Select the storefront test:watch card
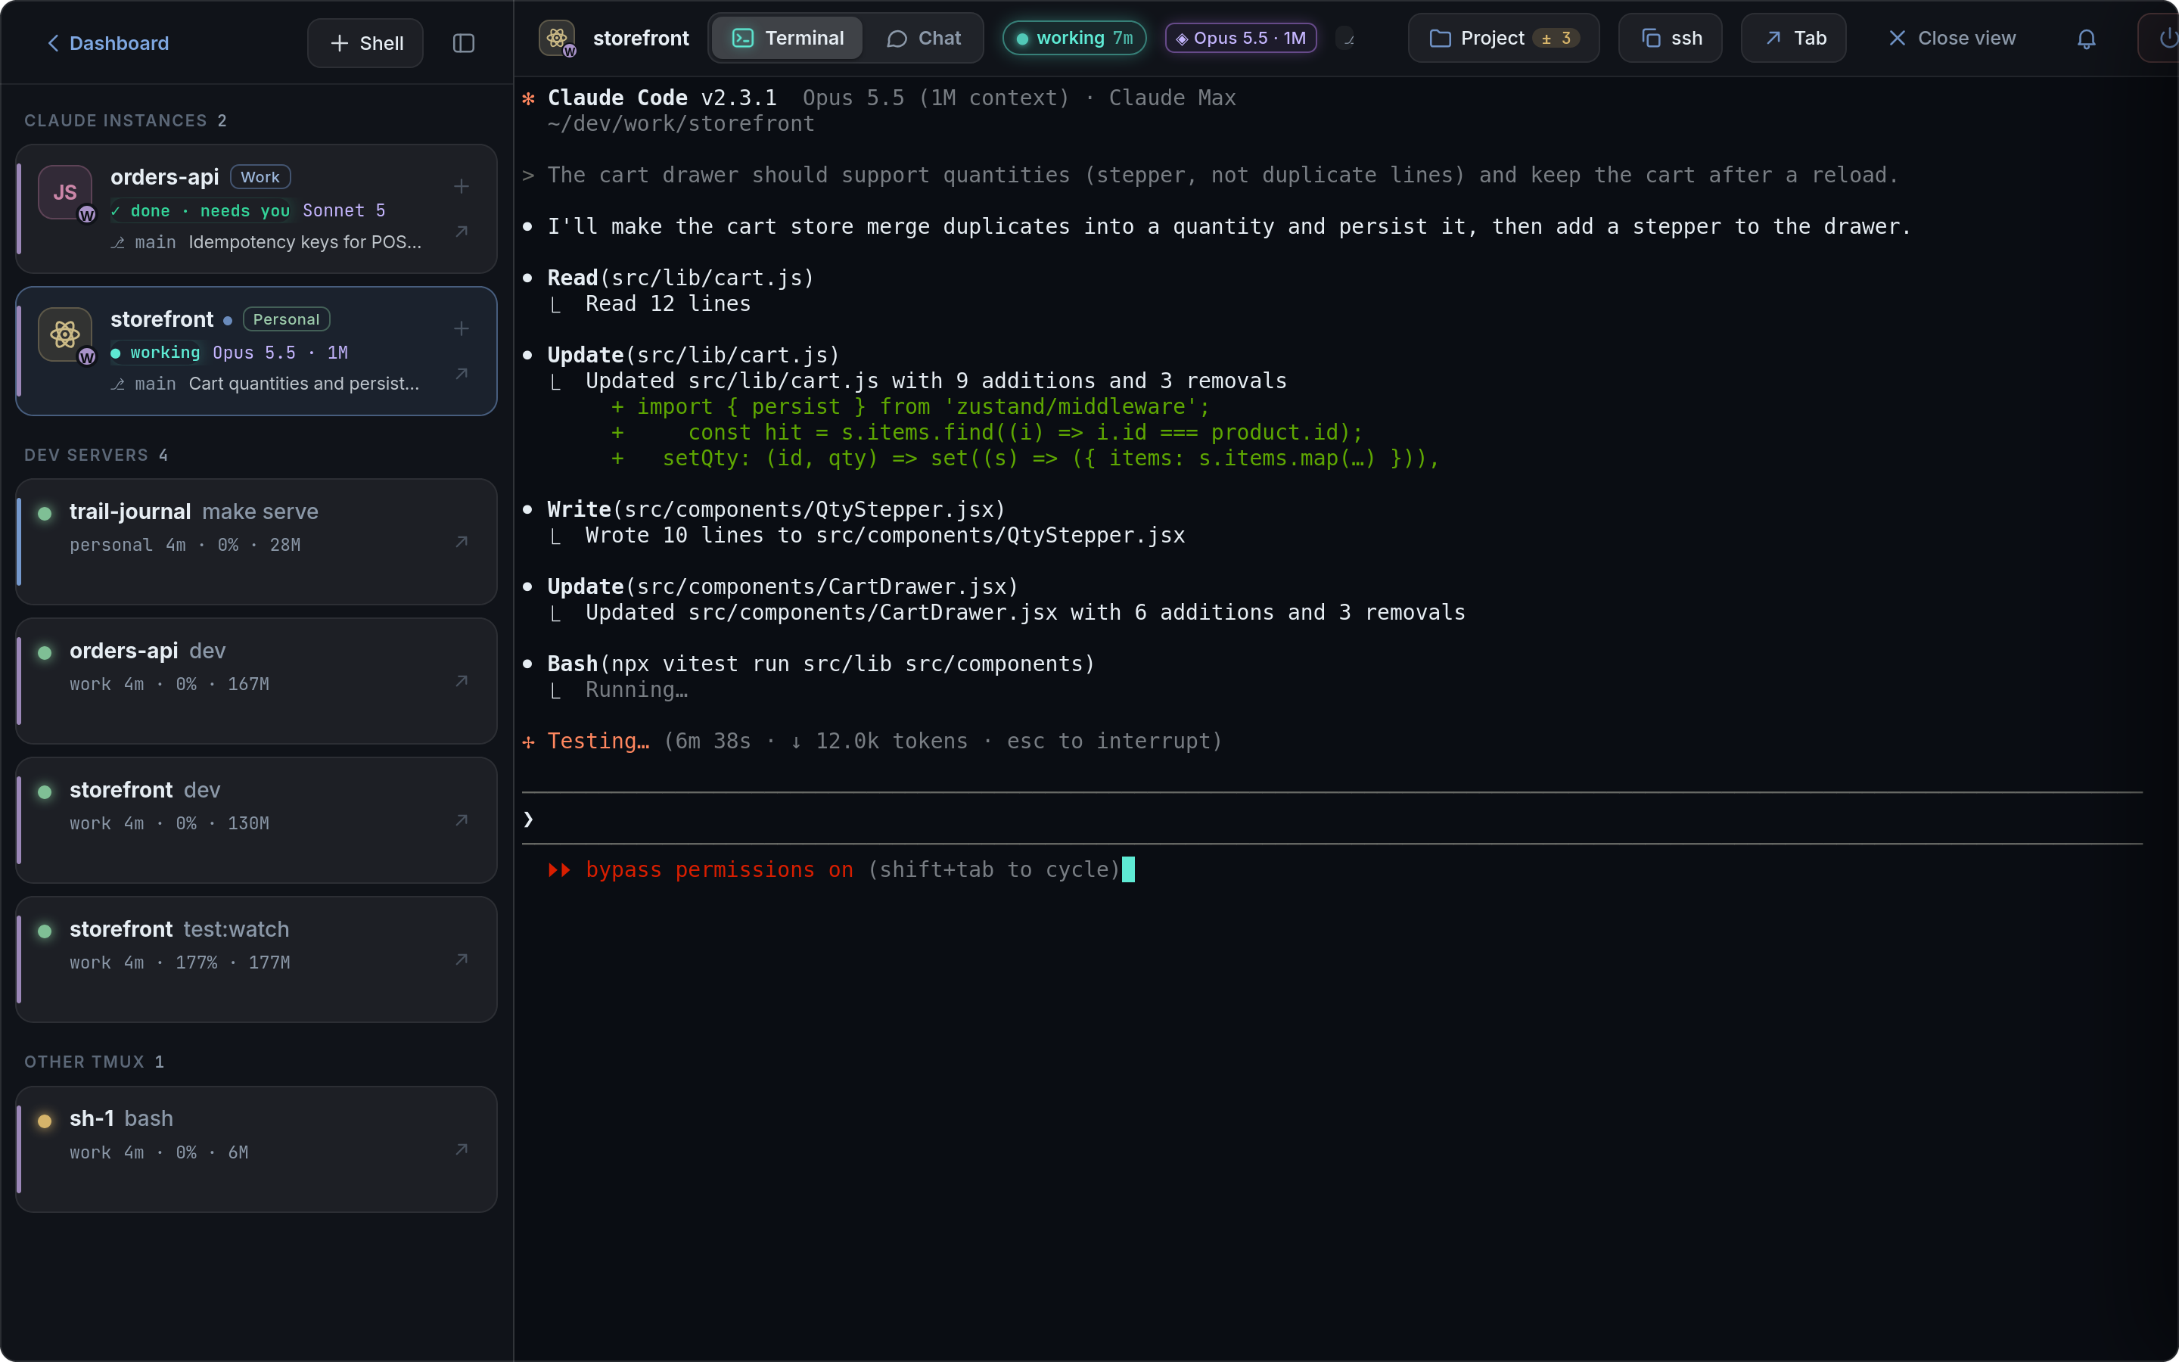 point(256,959)
